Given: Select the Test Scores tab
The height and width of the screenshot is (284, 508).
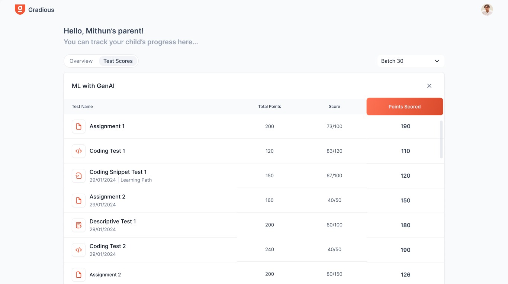Looking at the screenshot, I should pos(118,61).
